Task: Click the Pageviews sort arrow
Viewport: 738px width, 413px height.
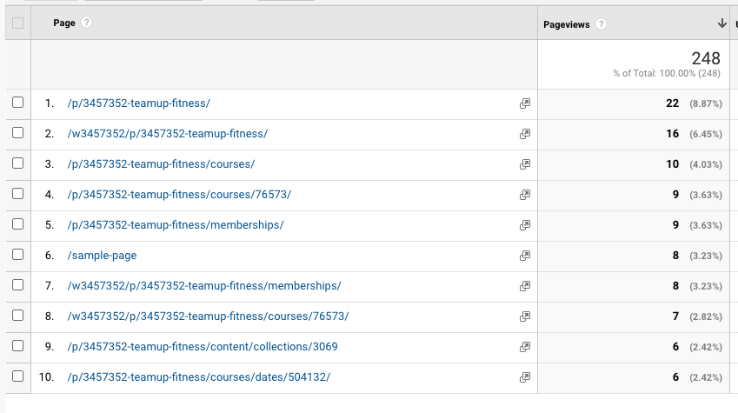Action: click(721, 23)
